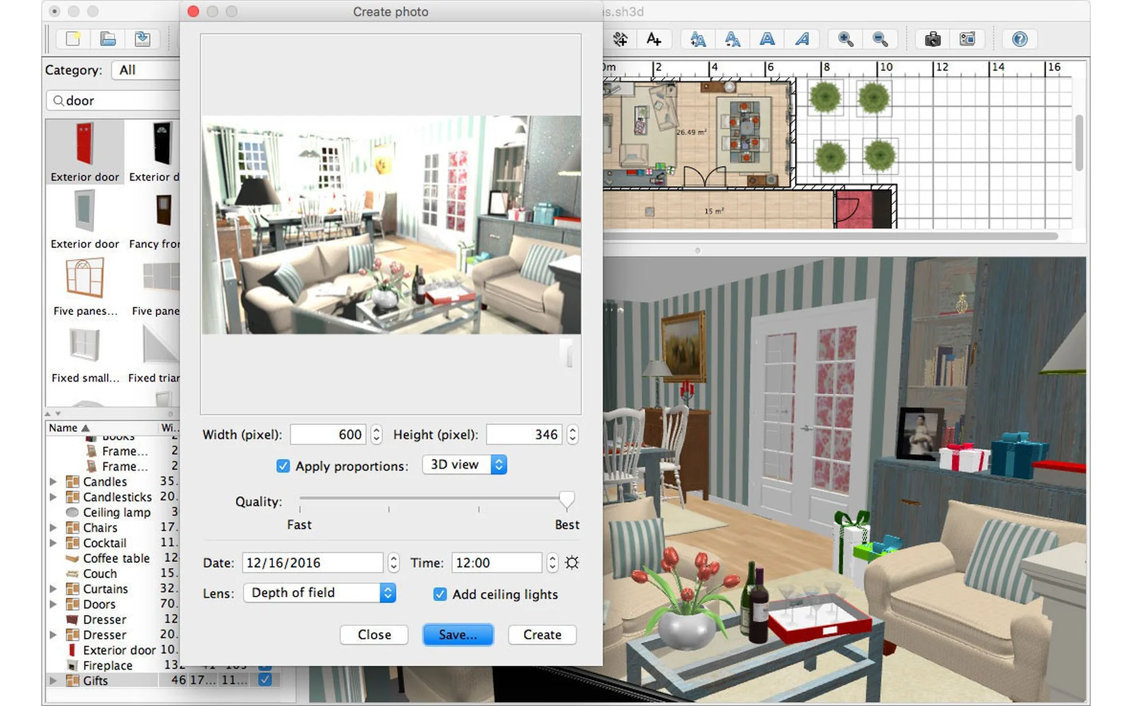This screenshot has width=1132, height=706.
Task: Click the New home toolbar icon
Action: coord(73,39)
